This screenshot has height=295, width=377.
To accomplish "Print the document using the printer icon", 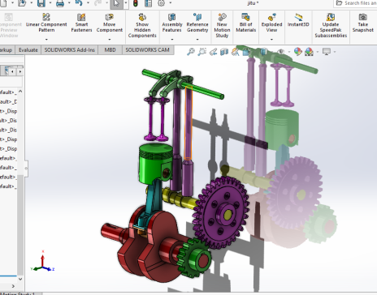I will tap(60, 3).
